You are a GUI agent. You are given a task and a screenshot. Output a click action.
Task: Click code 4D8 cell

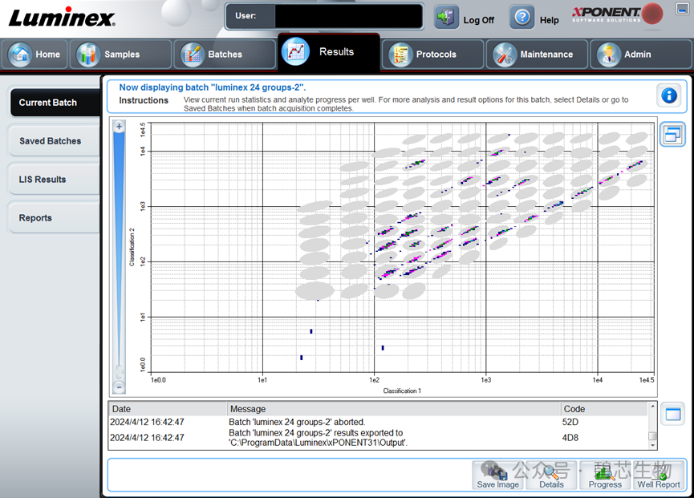click(x=570, y=438)
